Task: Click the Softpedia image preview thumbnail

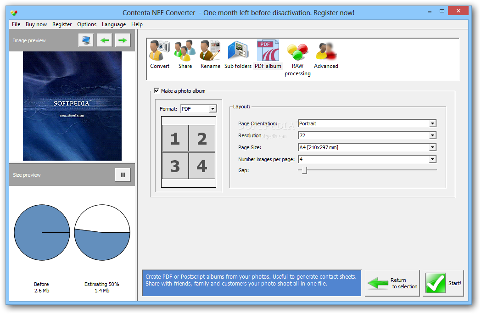Action: (x=73, y=106)
